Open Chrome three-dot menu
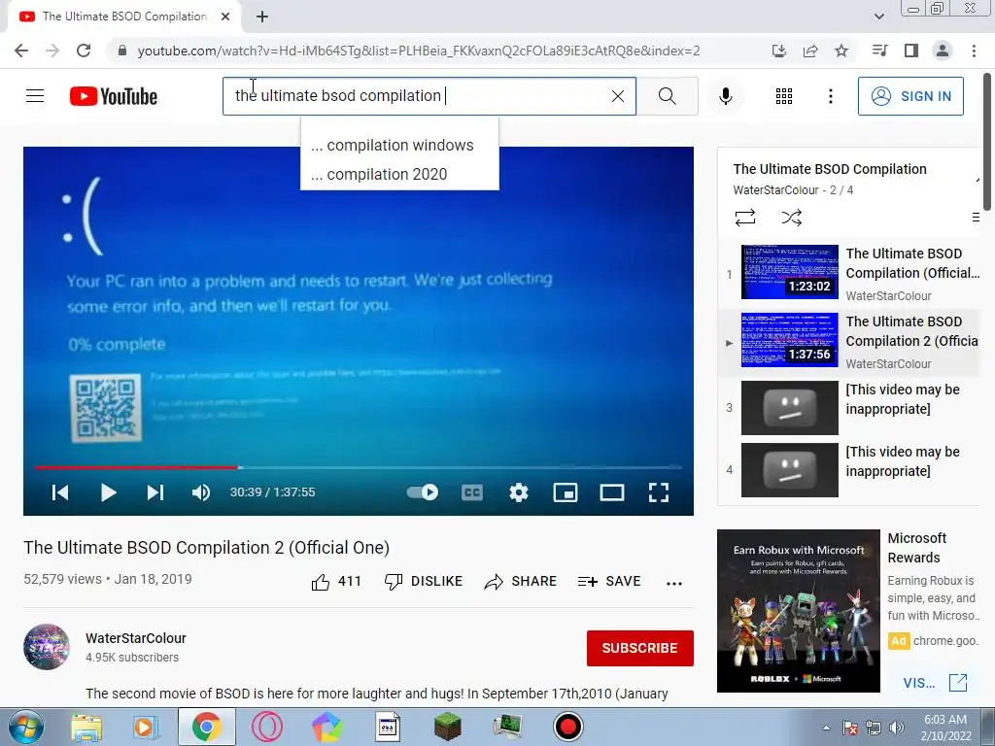 tap(974, 51)
